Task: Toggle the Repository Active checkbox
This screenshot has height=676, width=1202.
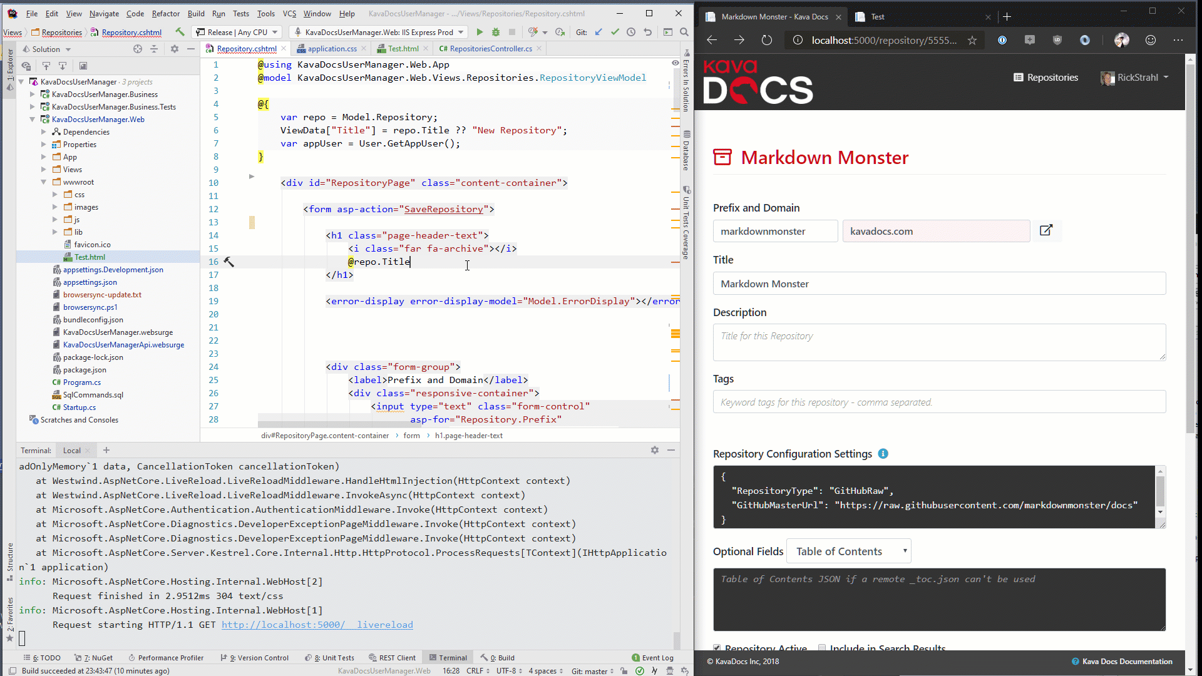Action: pyautogui.click(x=717, y=648)
